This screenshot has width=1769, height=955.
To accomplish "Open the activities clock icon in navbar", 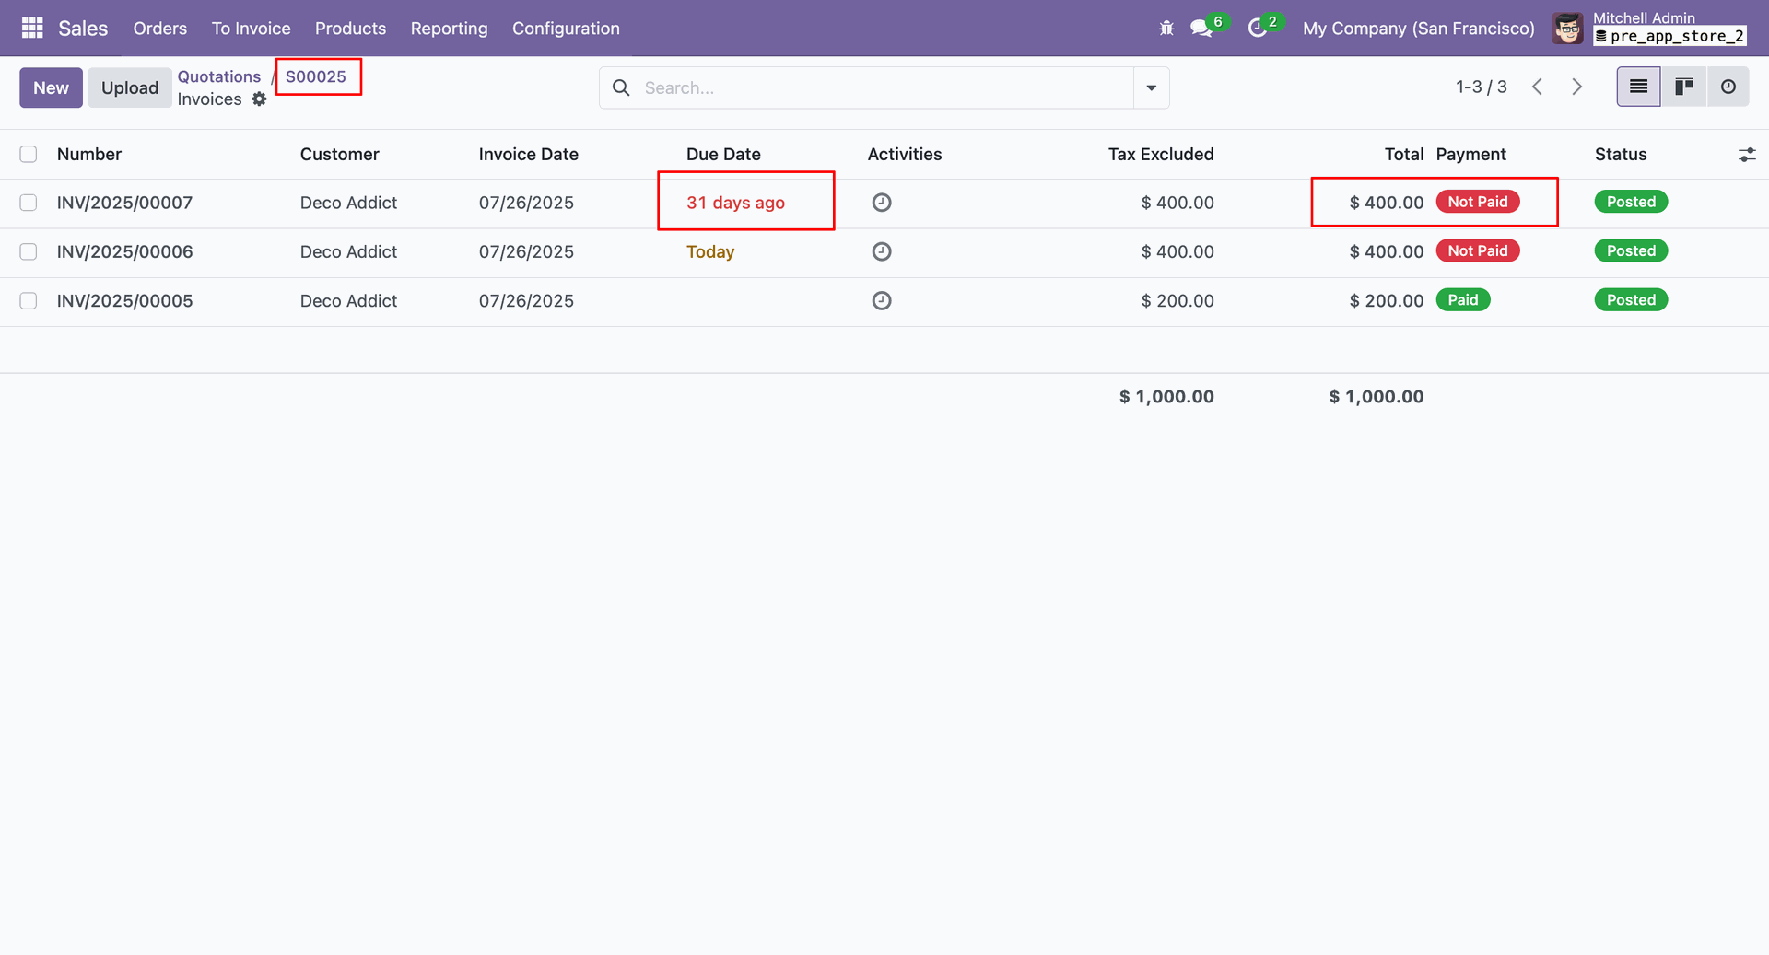I will 1257,29.
